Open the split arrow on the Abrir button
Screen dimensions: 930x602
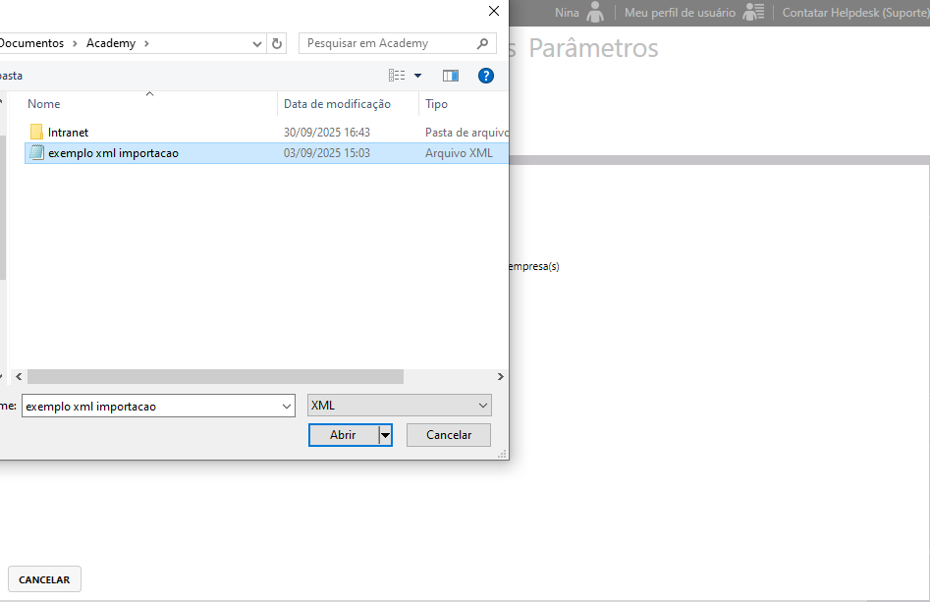click(385, 434)
